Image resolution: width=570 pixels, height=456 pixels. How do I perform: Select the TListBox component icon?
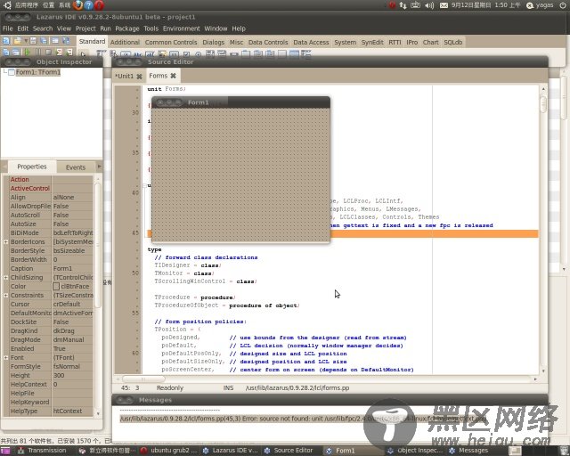[210, 53]
